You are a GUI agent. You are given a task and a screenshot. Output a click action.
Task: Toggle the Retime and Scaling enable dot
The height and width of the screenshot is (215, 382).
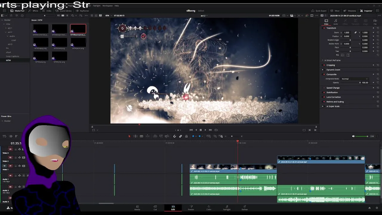[324, 102]
